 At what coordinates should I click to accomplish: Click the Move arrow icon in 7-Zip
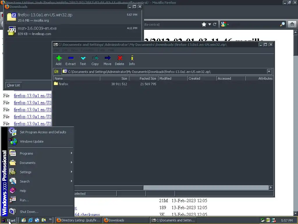pyautogui.click(x=107, y=60)
